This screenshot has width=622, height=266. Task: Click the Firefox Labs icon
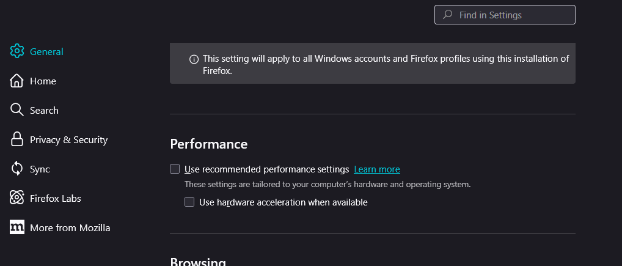(x=17, y=198)
